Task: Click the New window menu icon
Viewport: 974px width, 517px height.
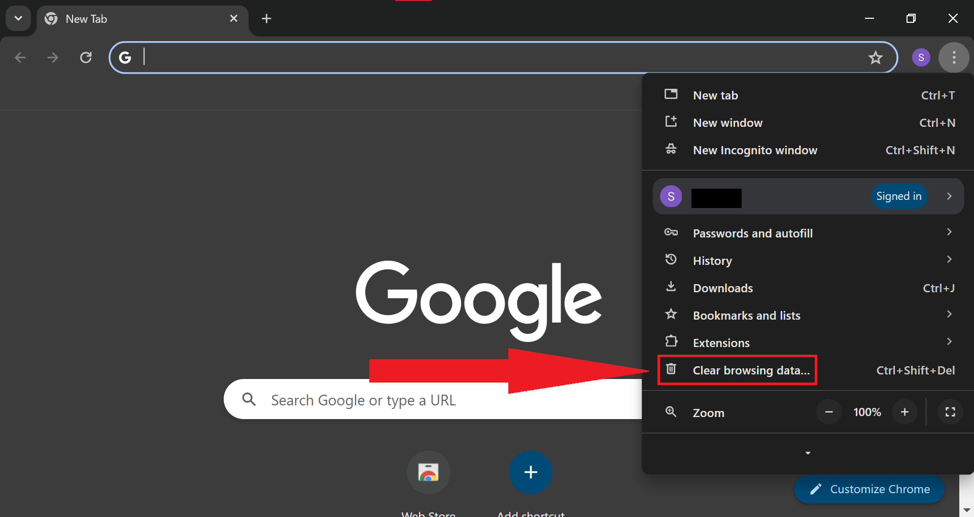Action: (x=671, y=122)
